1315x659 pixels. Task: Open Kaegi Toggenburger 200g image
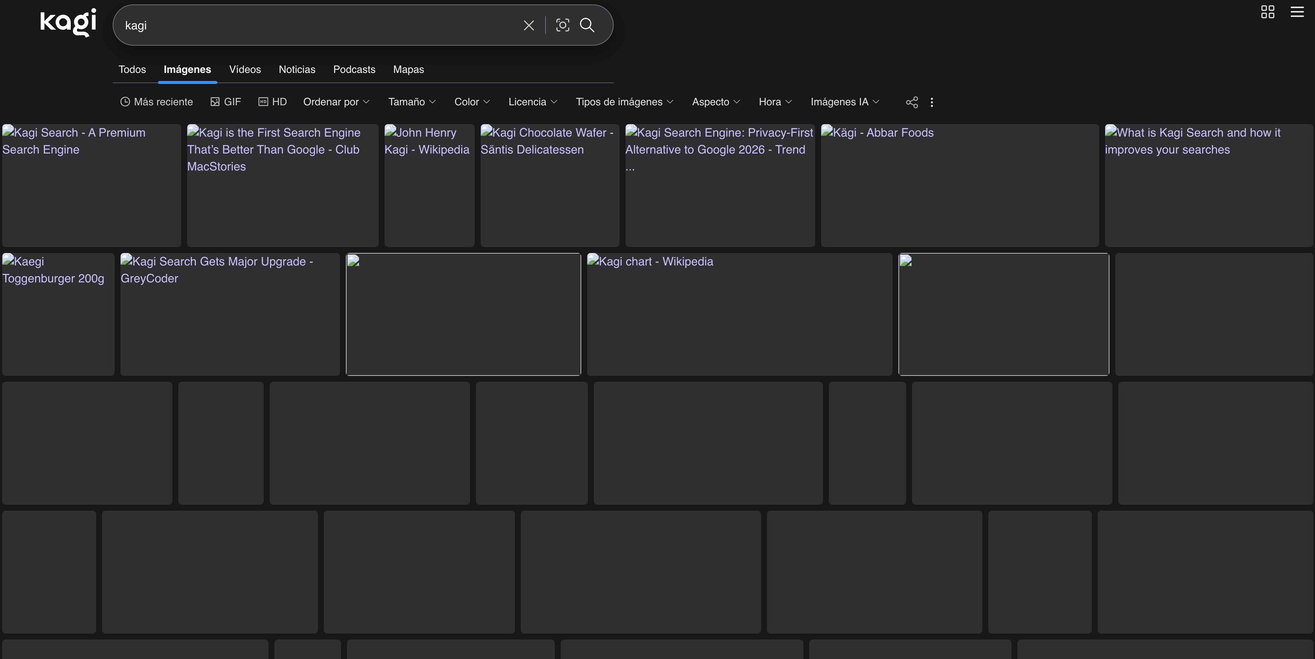tap(58, 314)
